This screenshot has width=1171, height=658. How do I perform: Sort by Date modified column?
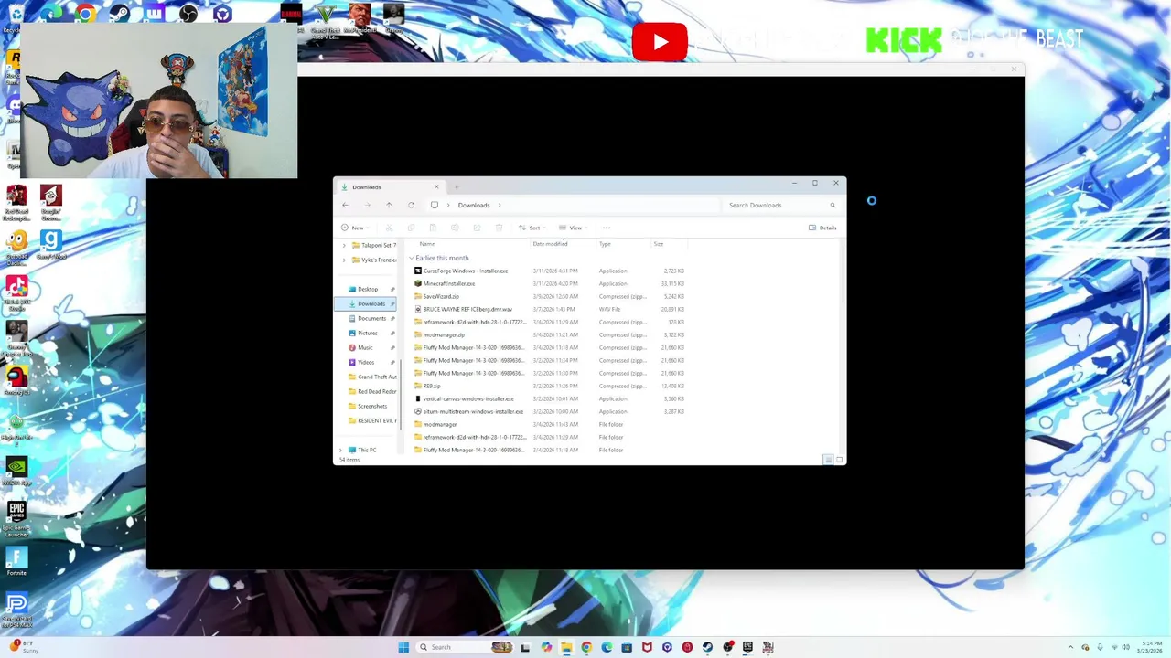pos(551,244)
